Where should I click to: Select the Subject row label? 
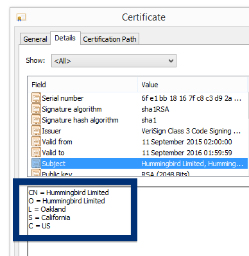[x=53, y=164]
